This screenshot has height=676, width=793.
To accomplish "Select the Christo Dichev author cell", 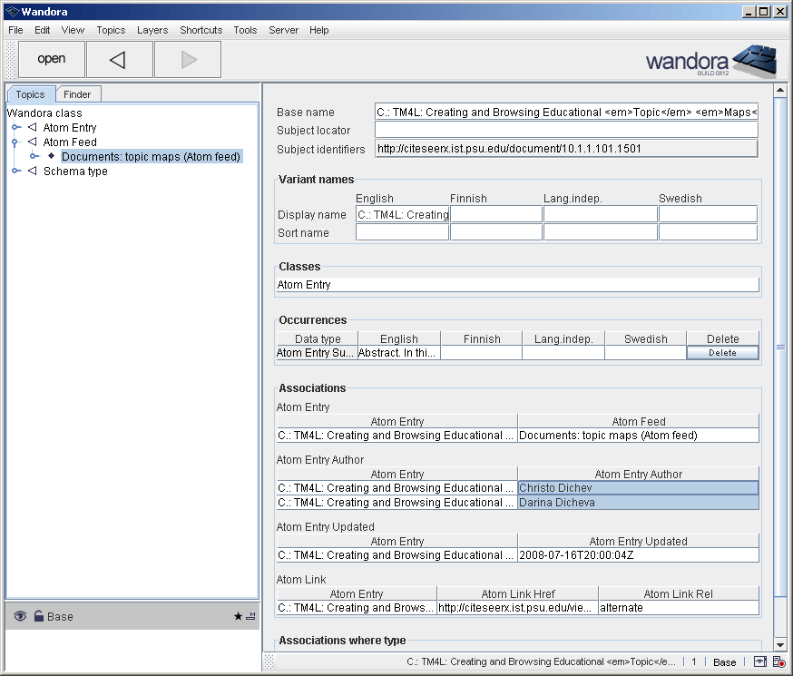I will (638, 488).
